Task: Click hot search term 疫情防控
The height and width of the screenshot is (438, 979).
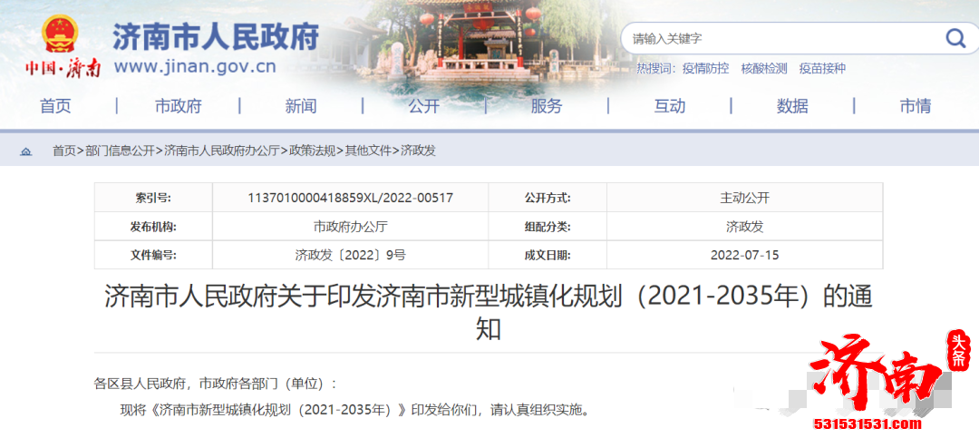Action: click(705, 69)
